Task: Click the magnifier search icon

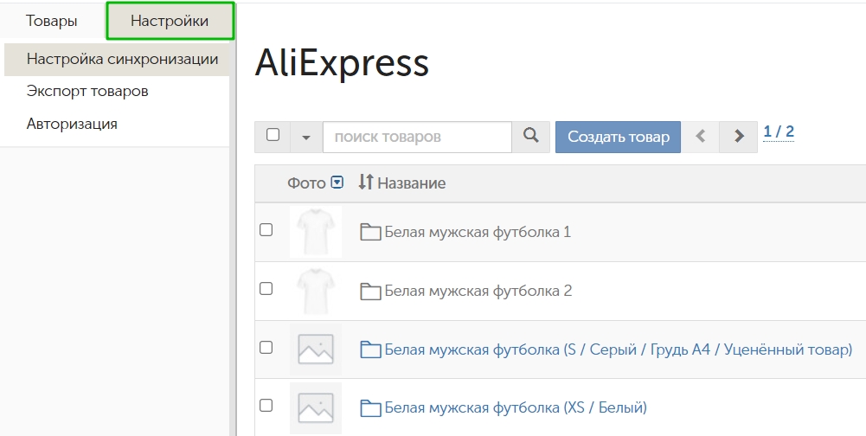Action: coord(530,136)
